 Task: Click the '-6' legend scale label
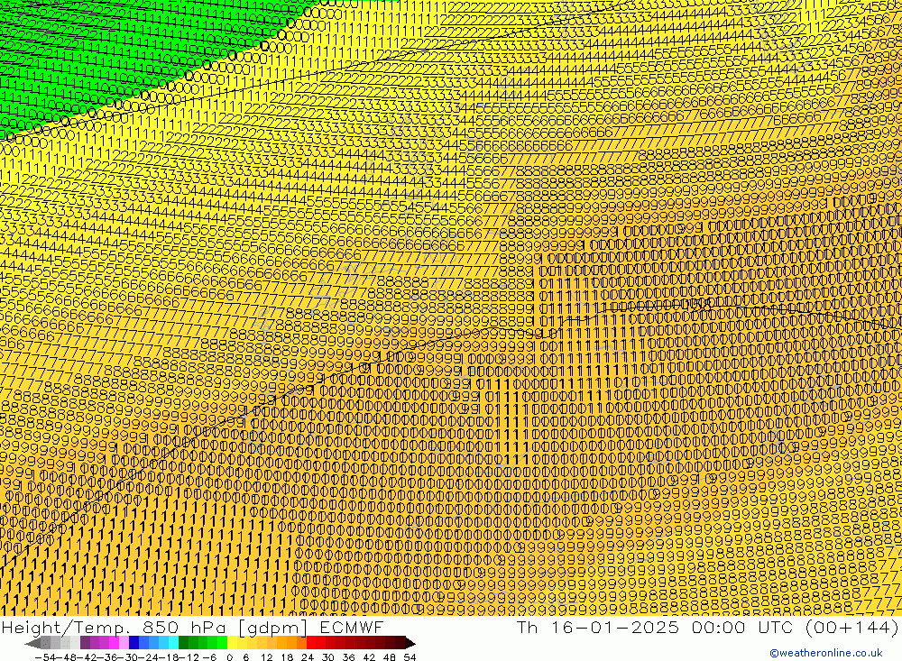tap(209, 657)
